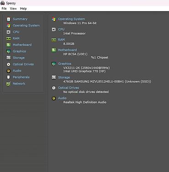Screen dimensions: 169x172
Task: Click the Speccy app icon in title bar
Action: [3, 3]
